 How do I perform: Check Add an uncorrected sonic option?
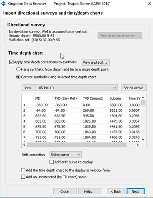(x=23, y=177)
